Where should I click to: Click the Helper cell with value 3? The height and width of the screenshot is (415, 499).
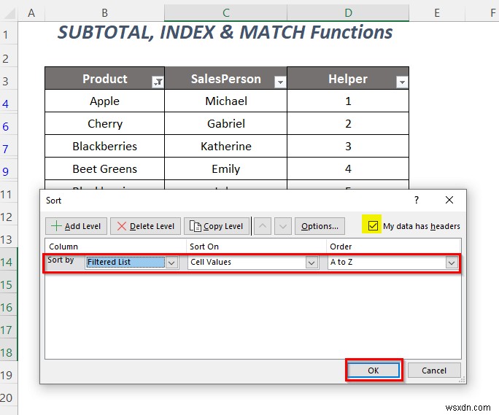tap(348, 146)
